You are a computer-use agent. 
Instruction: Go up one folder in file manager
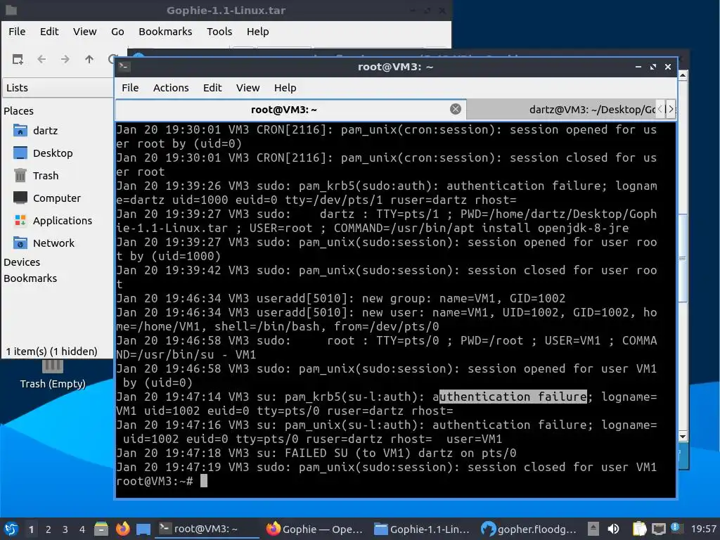pos(89,59)
